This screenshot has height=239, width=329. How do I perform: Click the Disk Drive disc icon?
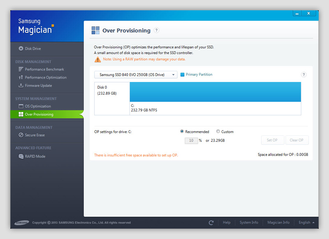21,48
